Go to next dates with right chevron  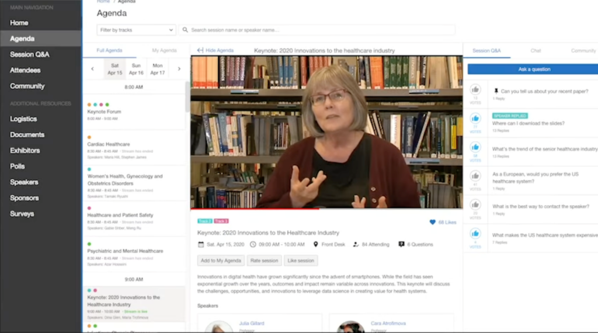pyautogui.click(x=179, y=69)
